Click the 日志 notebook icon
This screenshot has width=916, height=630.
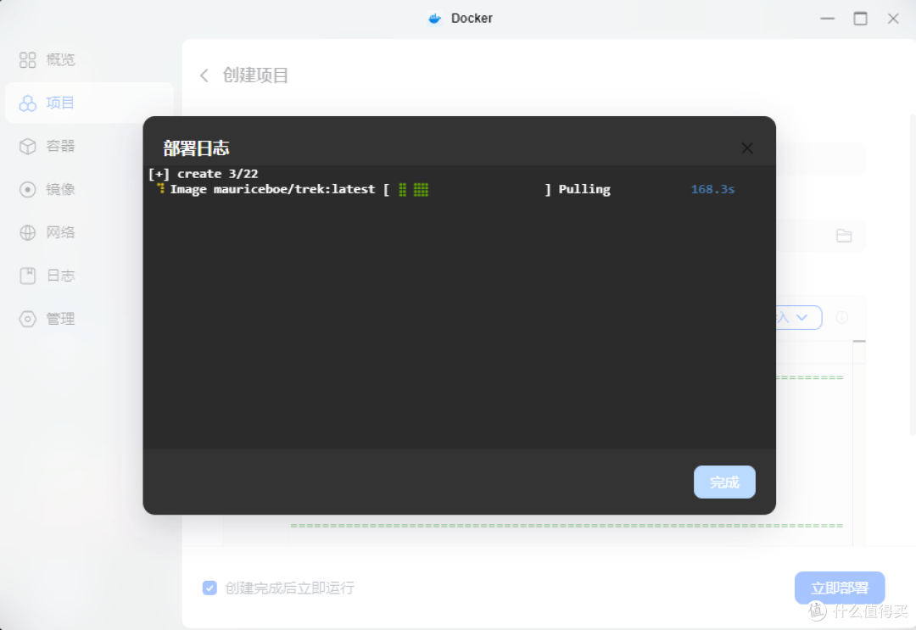coord(27,276)
